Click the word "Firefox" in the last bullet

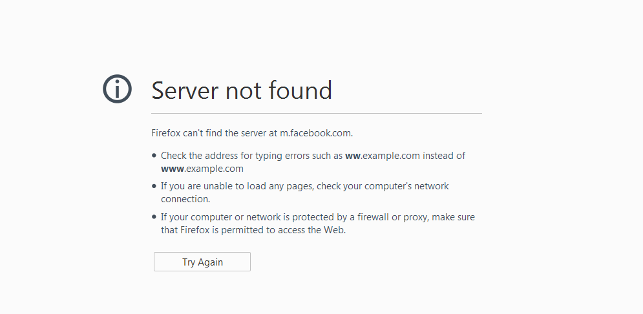tap(195, 230)
